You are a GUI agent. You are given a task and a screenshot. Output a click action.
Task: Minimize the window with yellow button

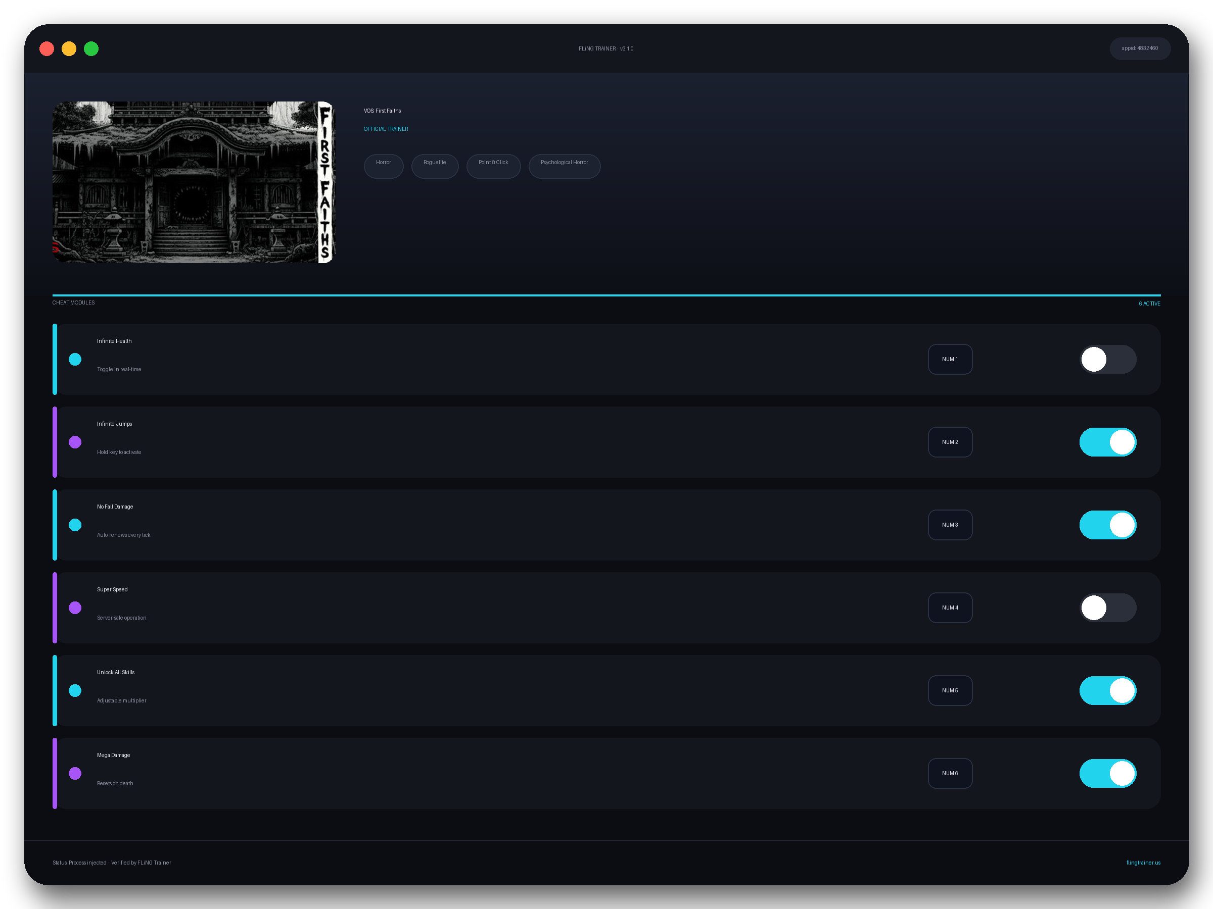click(69, 49)
